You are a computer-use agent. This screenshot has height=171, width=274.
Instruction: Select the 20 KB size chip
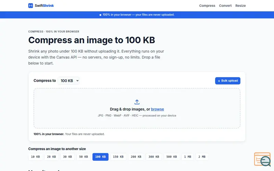pyautogui.click(x=52, y=157)
